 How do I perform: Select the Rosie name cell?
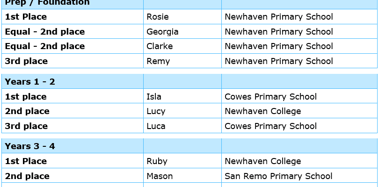tap(158, 17)
